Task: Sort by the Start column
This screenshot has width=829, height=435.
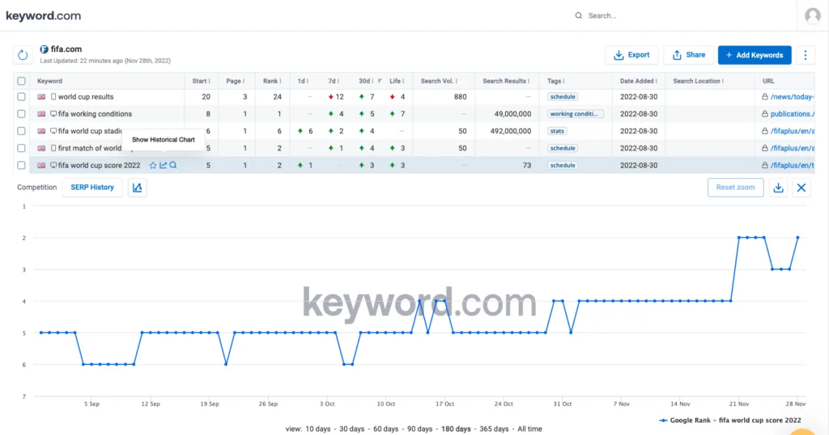Action: pos(201,82)
